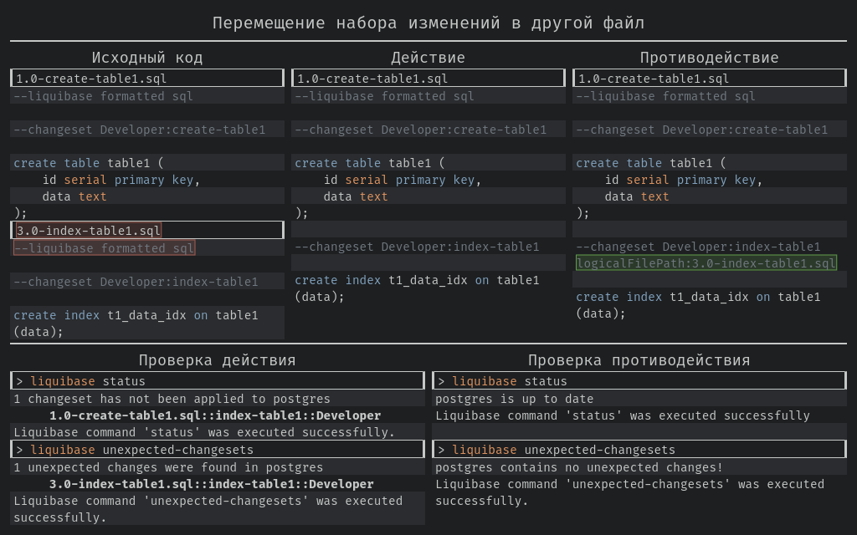Click '1.0-create-table1.sql' file box under Исходный код

(x=147, y=78)
